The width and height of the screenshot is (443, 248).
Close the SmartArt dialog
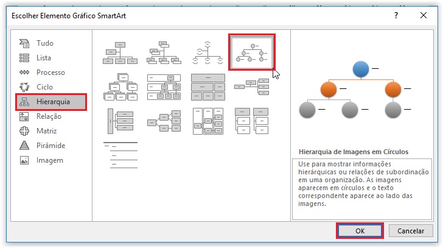click(424, 15)
